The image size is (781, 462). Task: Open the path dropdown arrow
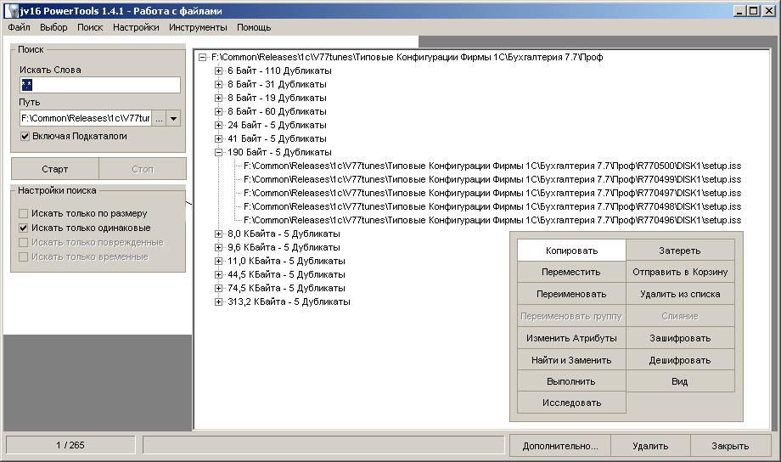click(173, 119)
